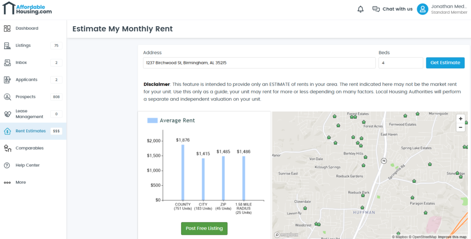Click the Listings building icon

pyautogui.click(x=7, y=45)
